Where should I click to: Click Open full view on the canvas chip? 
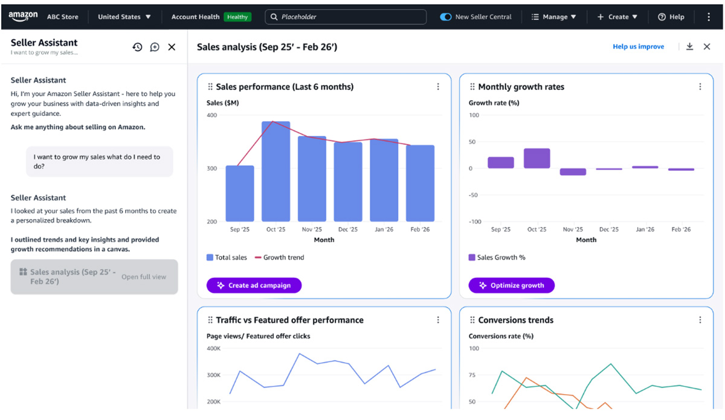144,277
